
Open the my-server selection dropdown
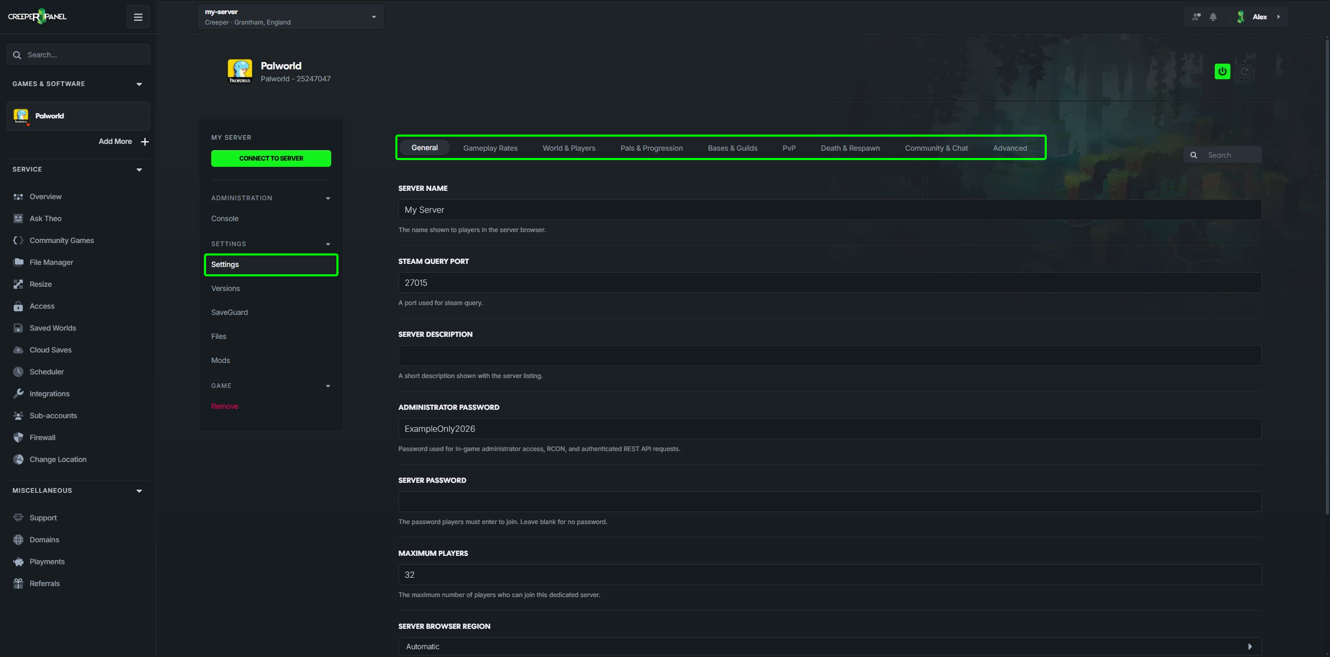tap(291, 17)
